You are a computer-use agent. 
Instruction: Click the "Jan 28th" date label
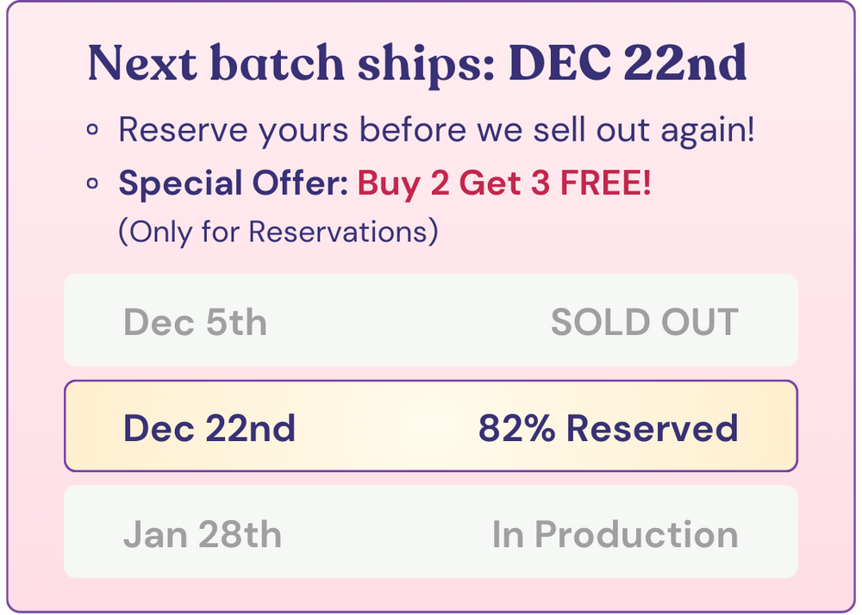(x=202, y=534)
